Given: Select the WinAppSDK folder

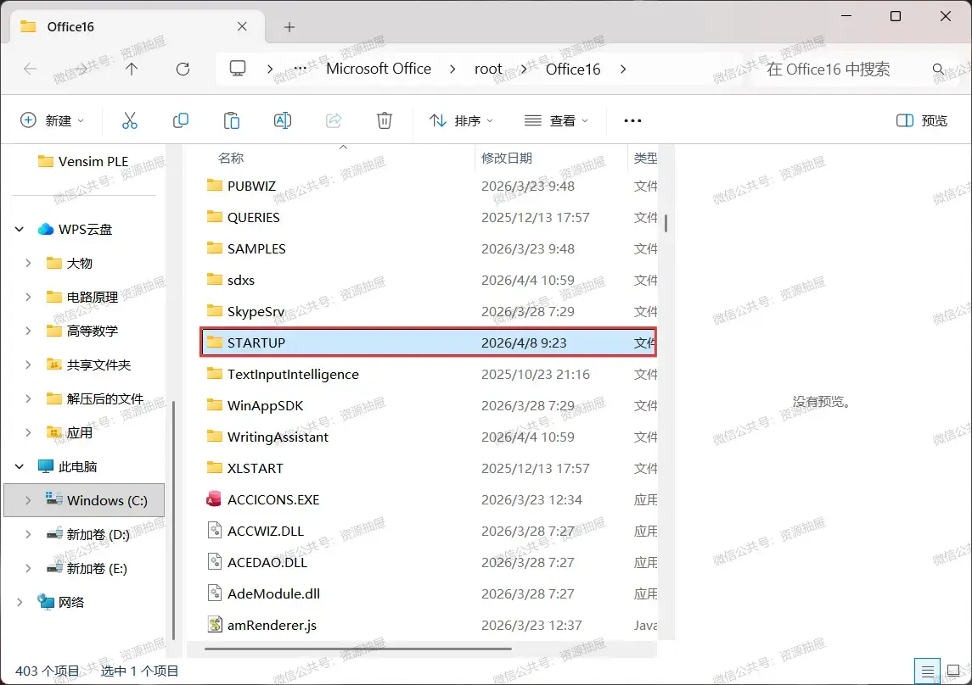Looking at the screenshot, I should pos(428,405).
